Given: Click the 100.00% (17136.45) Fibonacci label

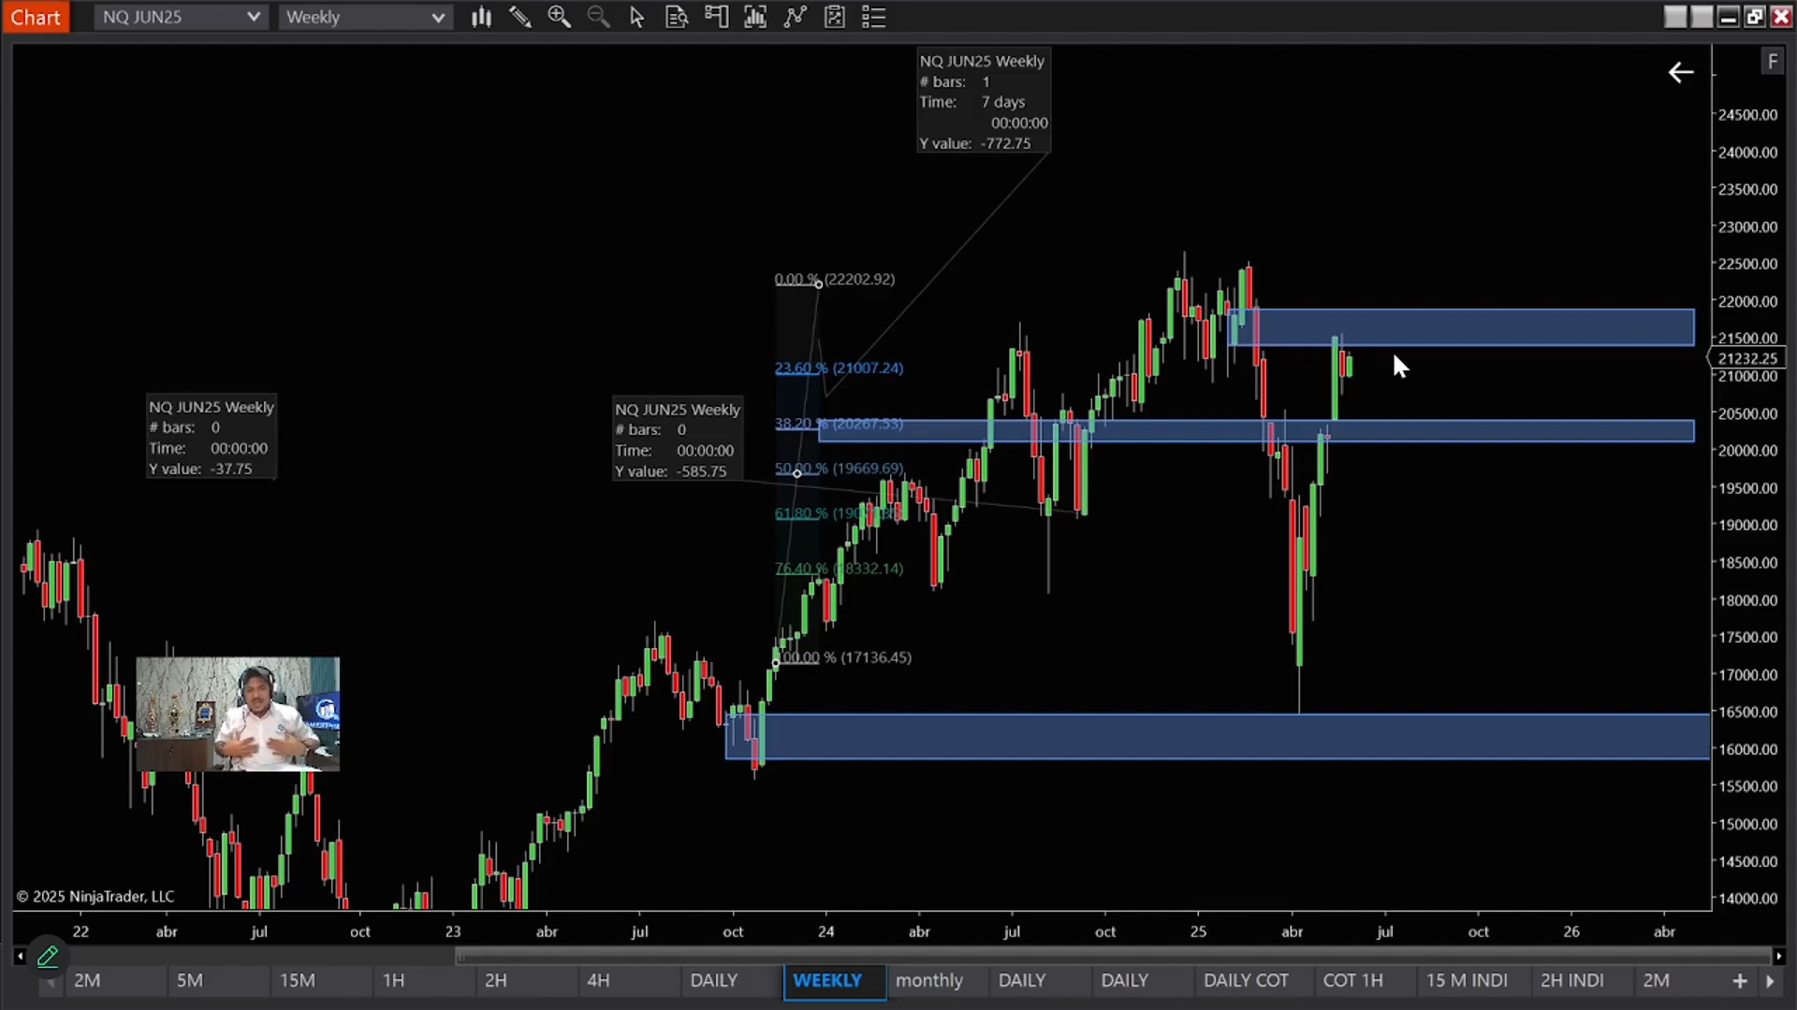Looking at the screenshot, I should 845,657.
